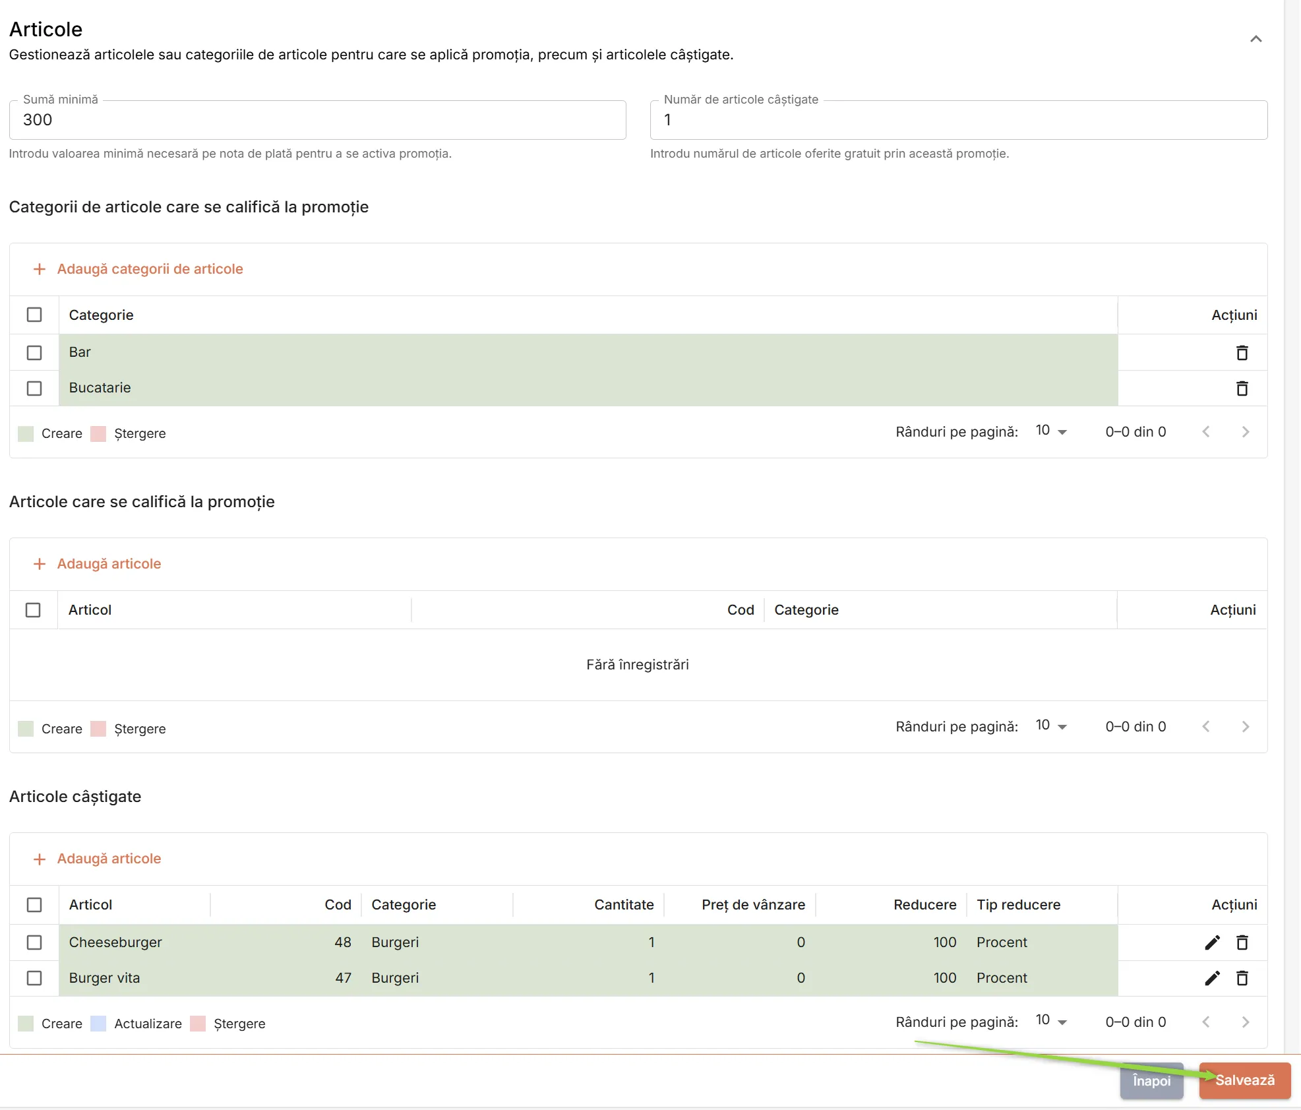Click Adaugă categorii de articole
Viewport: 1301px width, 1110px height.
[x=150, y=269]
